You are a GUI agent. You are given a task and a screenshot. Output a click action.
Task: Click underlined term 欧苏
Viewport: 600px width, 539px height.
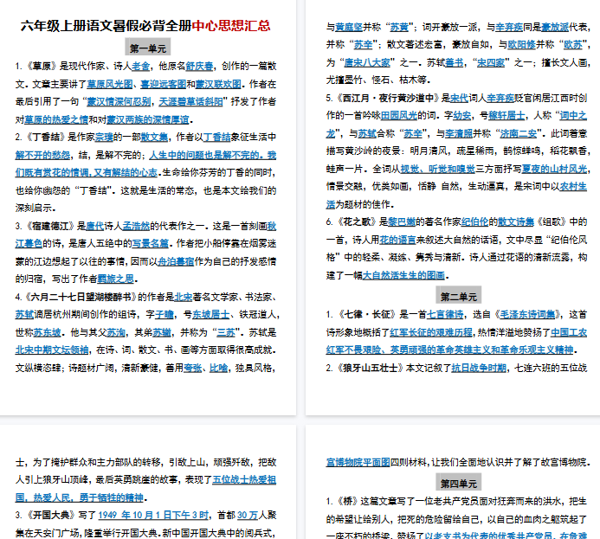(573, 45)
